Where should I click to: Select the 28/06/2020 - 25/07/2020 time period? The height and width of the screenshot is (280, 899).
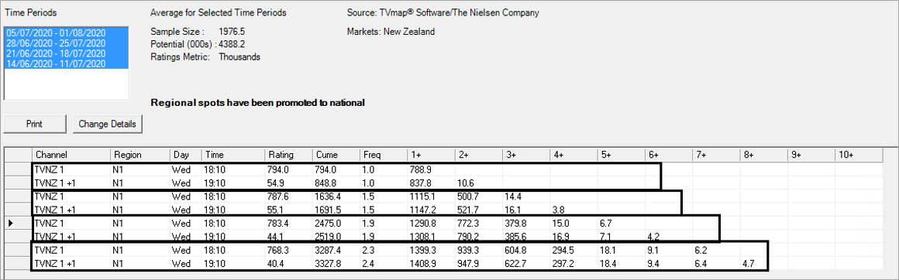pyautogui.click(x=56, y=43)
